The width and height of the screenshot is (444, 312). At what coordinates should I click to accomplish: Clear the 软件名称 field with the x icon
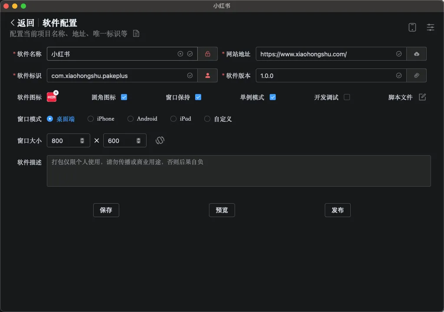click(x=180, y=54)
